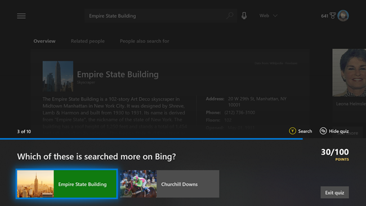Click the Hide quiz controller icon
Viewport: 366px width, 206px height.
(323, 131)
